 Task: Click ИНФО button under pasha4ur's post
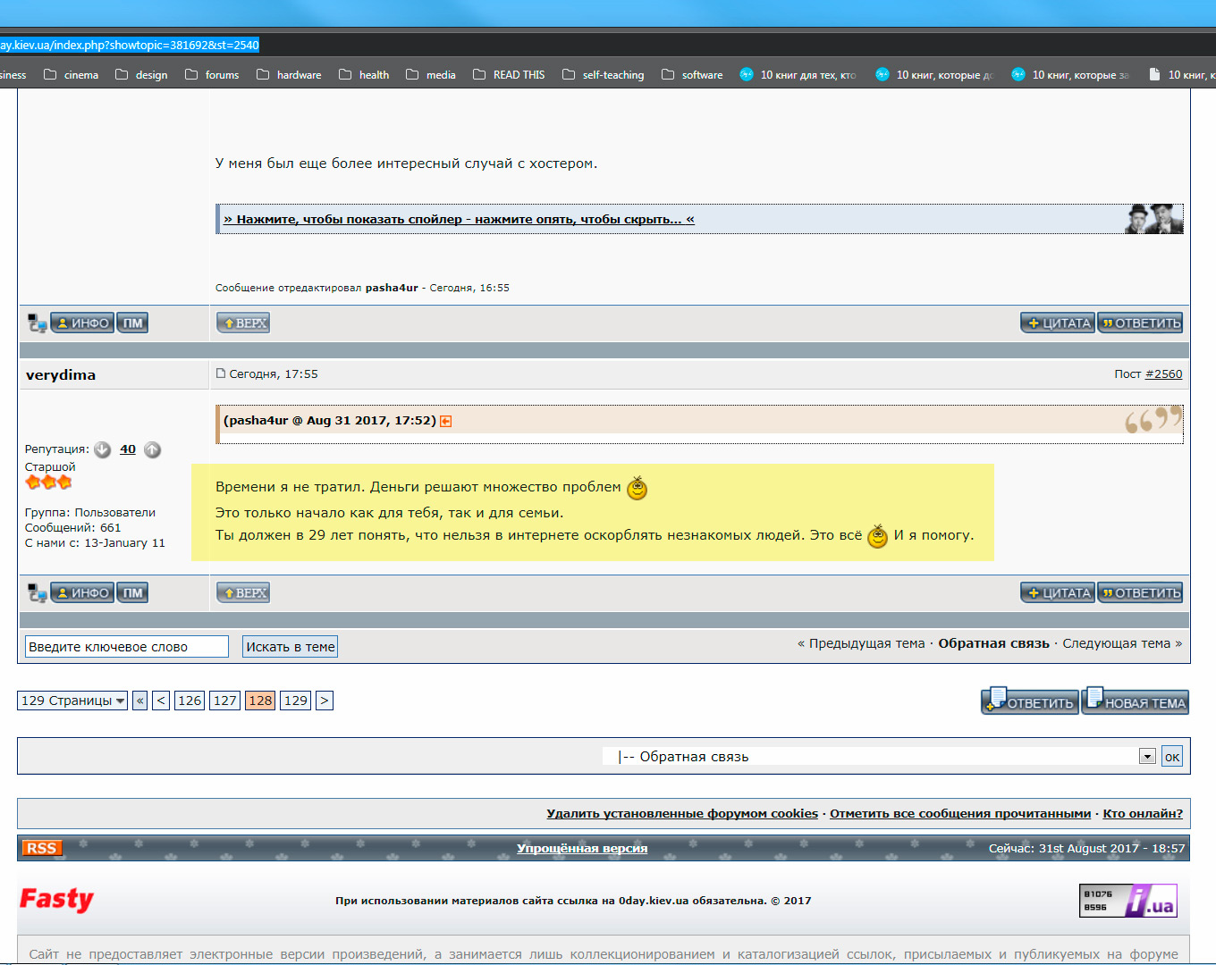(x=82, y=323)
